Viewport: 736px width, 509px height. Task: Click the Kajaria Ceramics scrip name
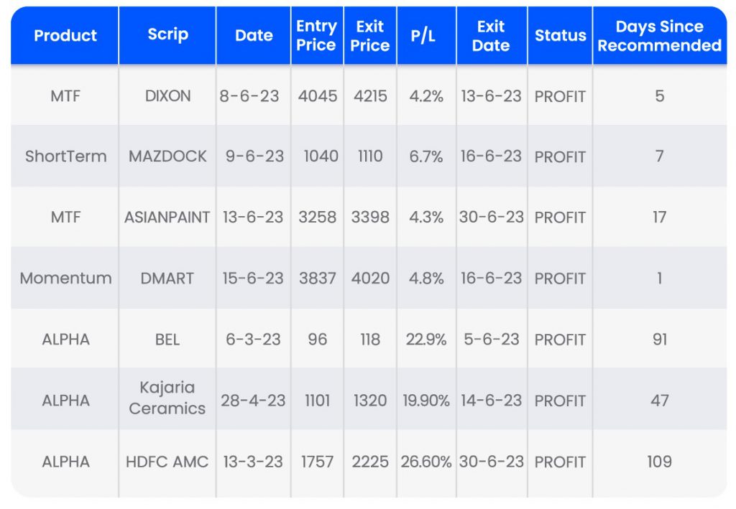(x=167, y=398)
